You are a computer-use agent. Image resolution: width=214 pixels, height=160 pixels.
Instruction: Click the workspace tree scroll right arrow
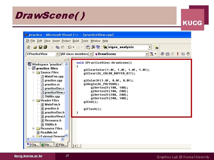pos(63,139)
